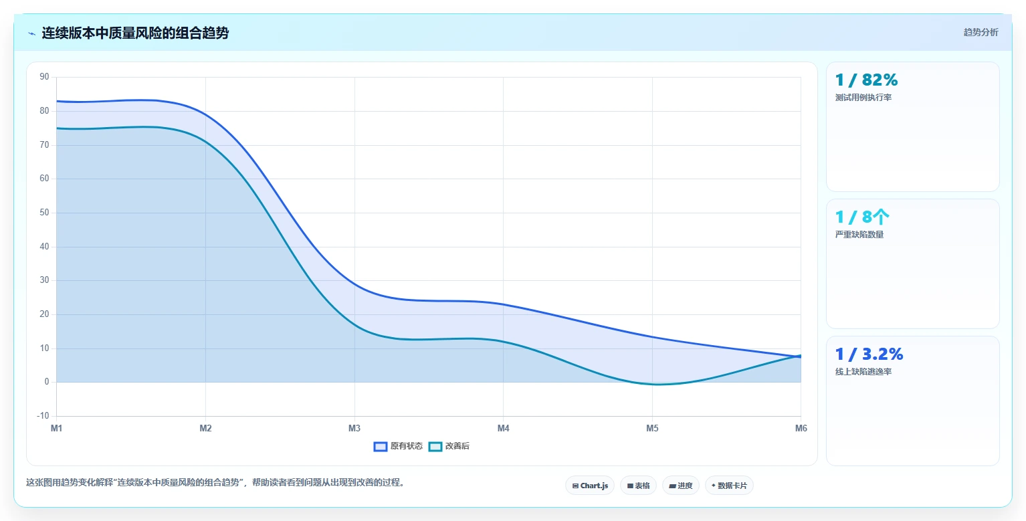Click the 1 / 3.2% metric value
This screenshot has width=1026, height=521.
point(869,354)
